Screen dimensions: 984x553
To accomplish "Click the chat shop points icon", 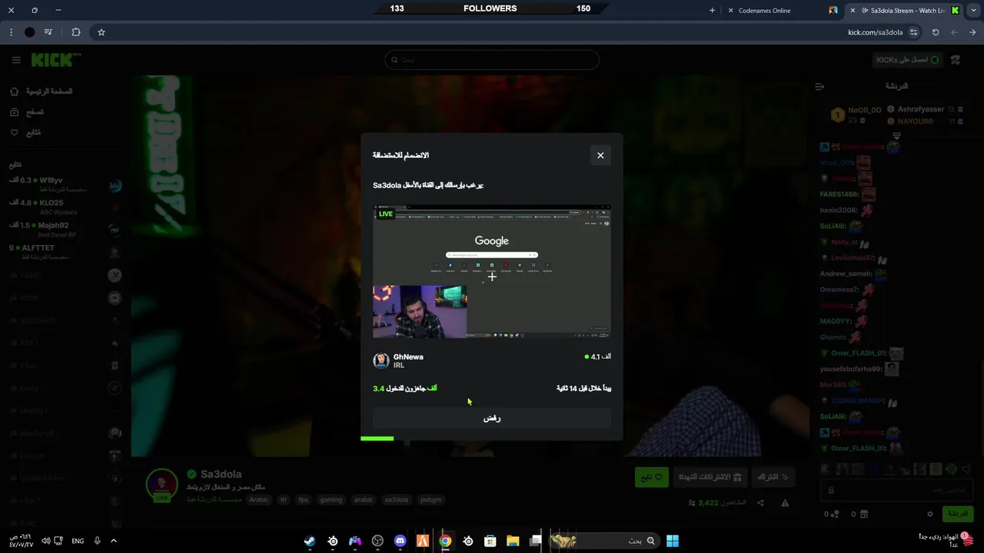I will 863,514.
